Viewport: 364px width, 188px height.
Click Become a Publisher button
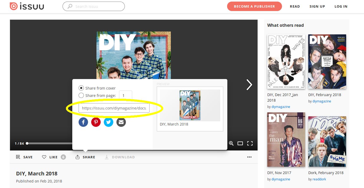point(254,6)
